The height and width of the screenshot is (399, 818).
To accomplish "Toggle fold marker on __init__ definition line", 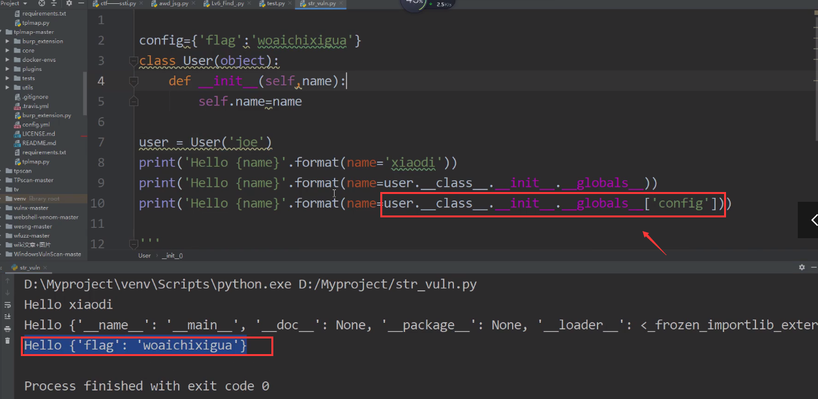I will pos(133,81).
